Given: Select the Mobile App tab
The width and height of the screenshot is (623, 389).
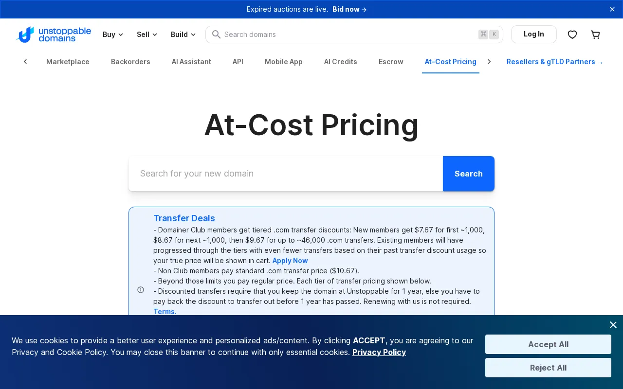Looking at the screenshot, I should pyautogui.click(x=284, y=62).
